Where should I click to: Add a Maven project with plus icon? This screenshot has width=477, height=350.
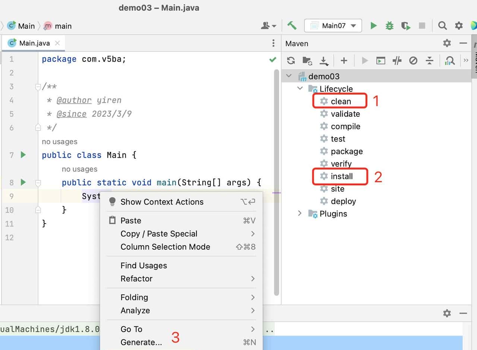click(x=344, y=61)
